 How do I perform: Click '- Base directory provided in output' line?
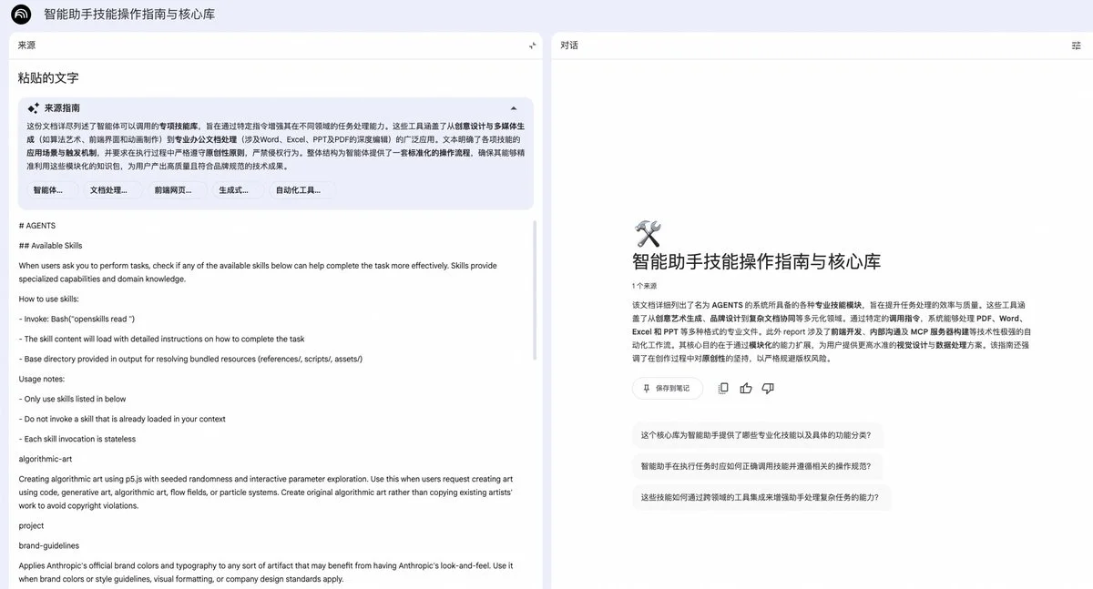(x=190, y=359)
